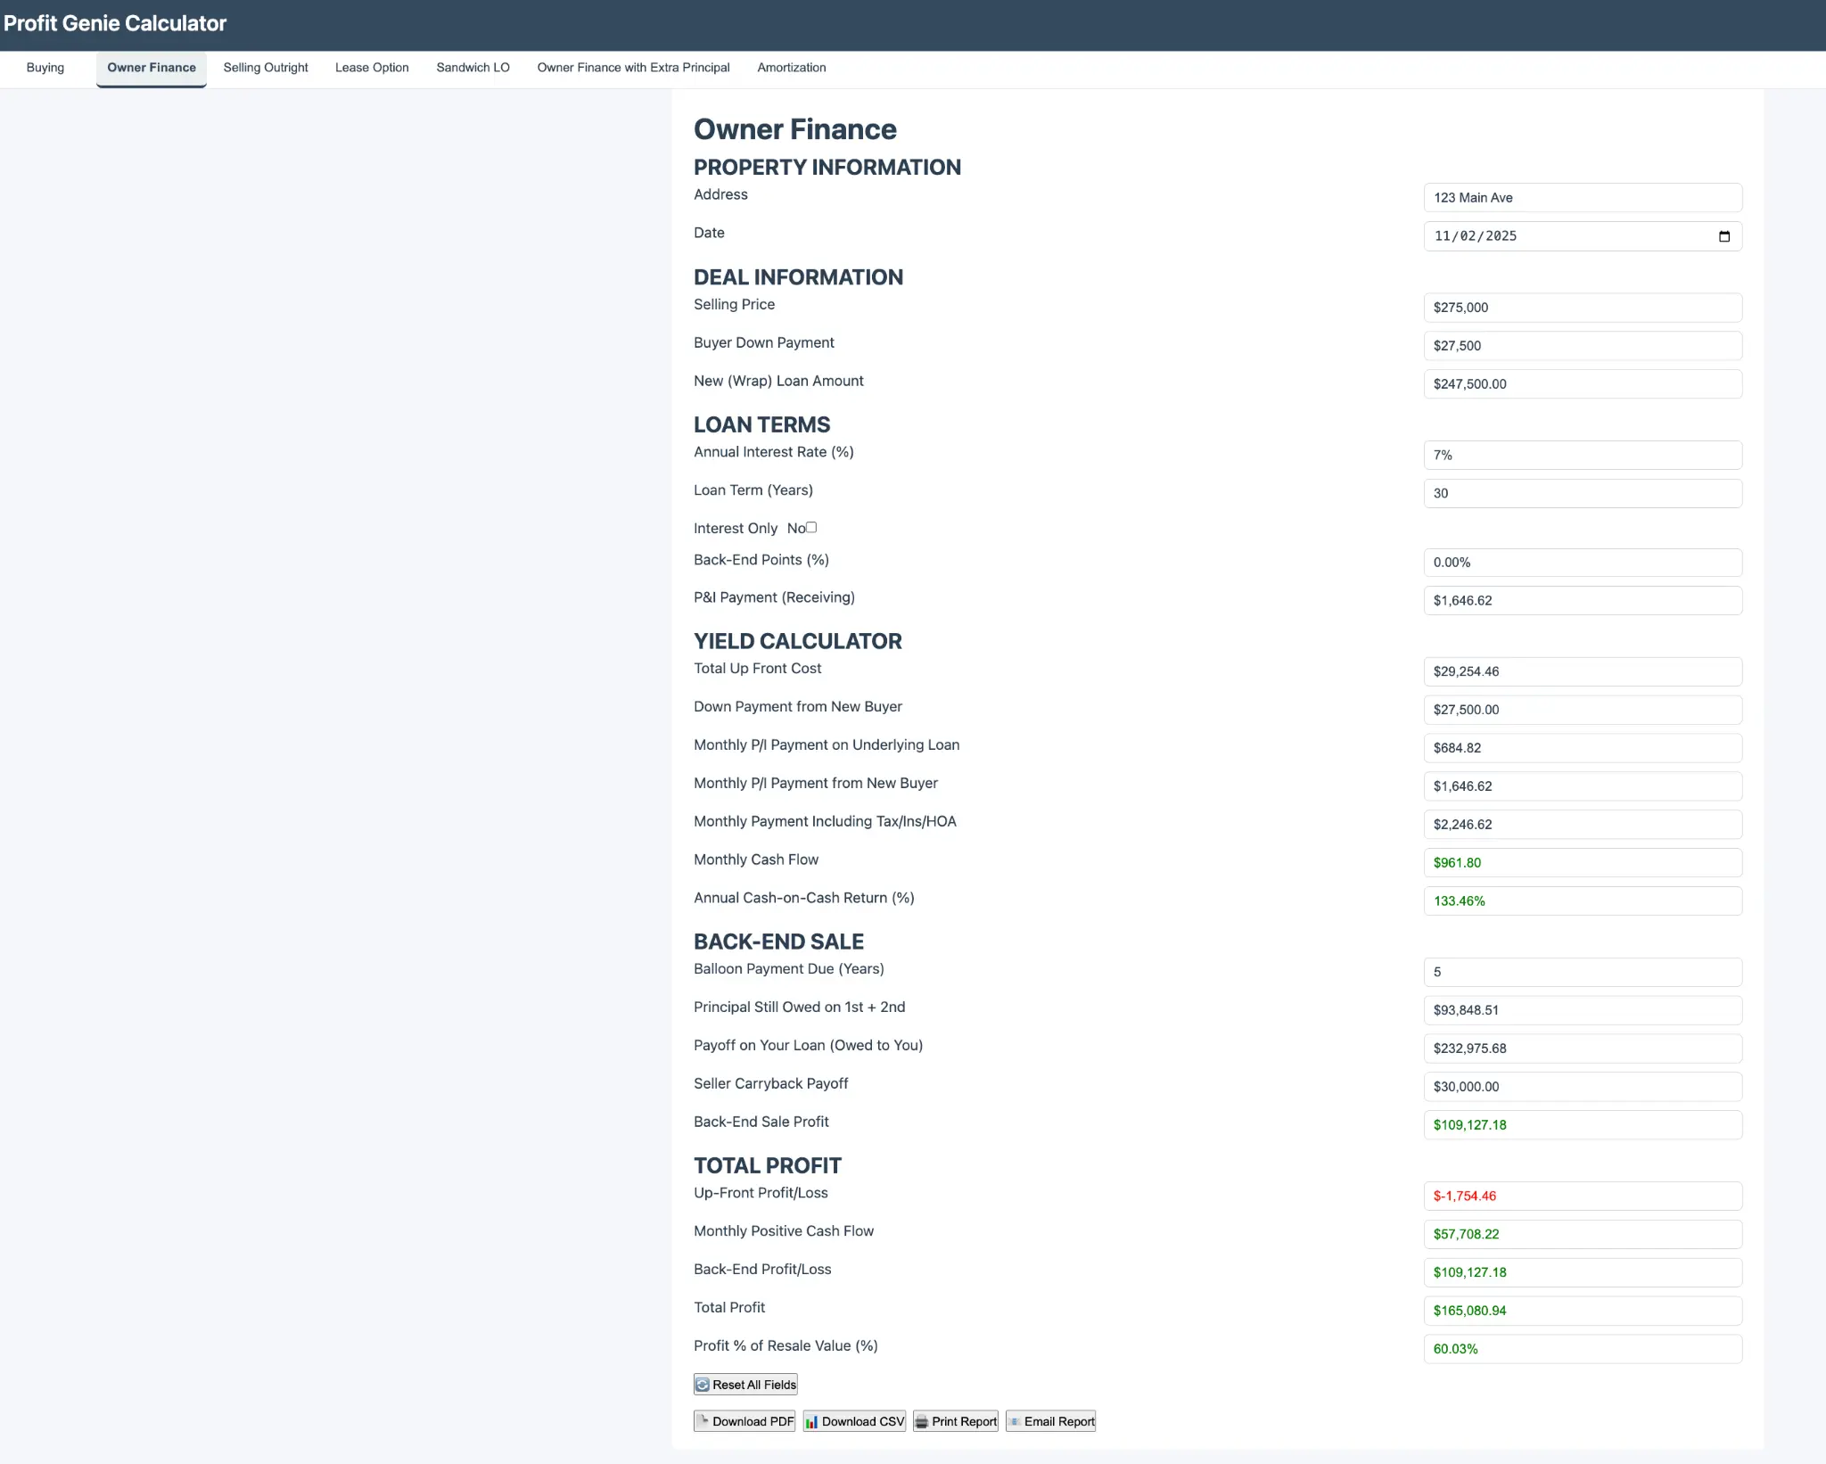1826x1464 pixels.
Task: Click the Reset All Fields button
Action: click(x=744, y=1384)
